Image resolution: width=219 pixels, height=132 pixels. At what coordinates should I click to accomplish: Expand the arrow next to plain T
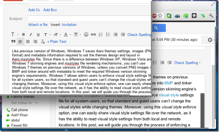[x=50, y=35]
